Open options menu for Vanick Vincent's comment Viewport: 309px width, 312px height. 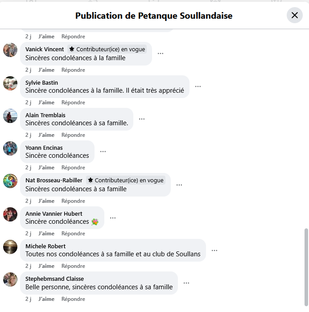pos(161,53)
